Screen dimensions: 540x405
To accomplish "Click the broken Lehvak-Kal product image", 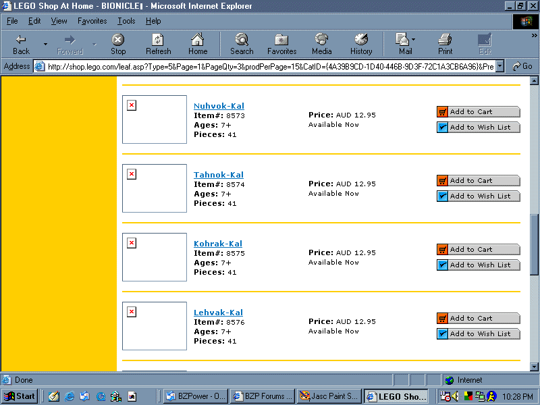I will (155, 326).
